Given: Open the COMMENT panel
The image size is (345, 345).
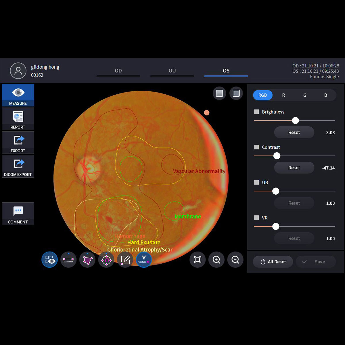Looking at the screenshot, I should click(18, 214).
